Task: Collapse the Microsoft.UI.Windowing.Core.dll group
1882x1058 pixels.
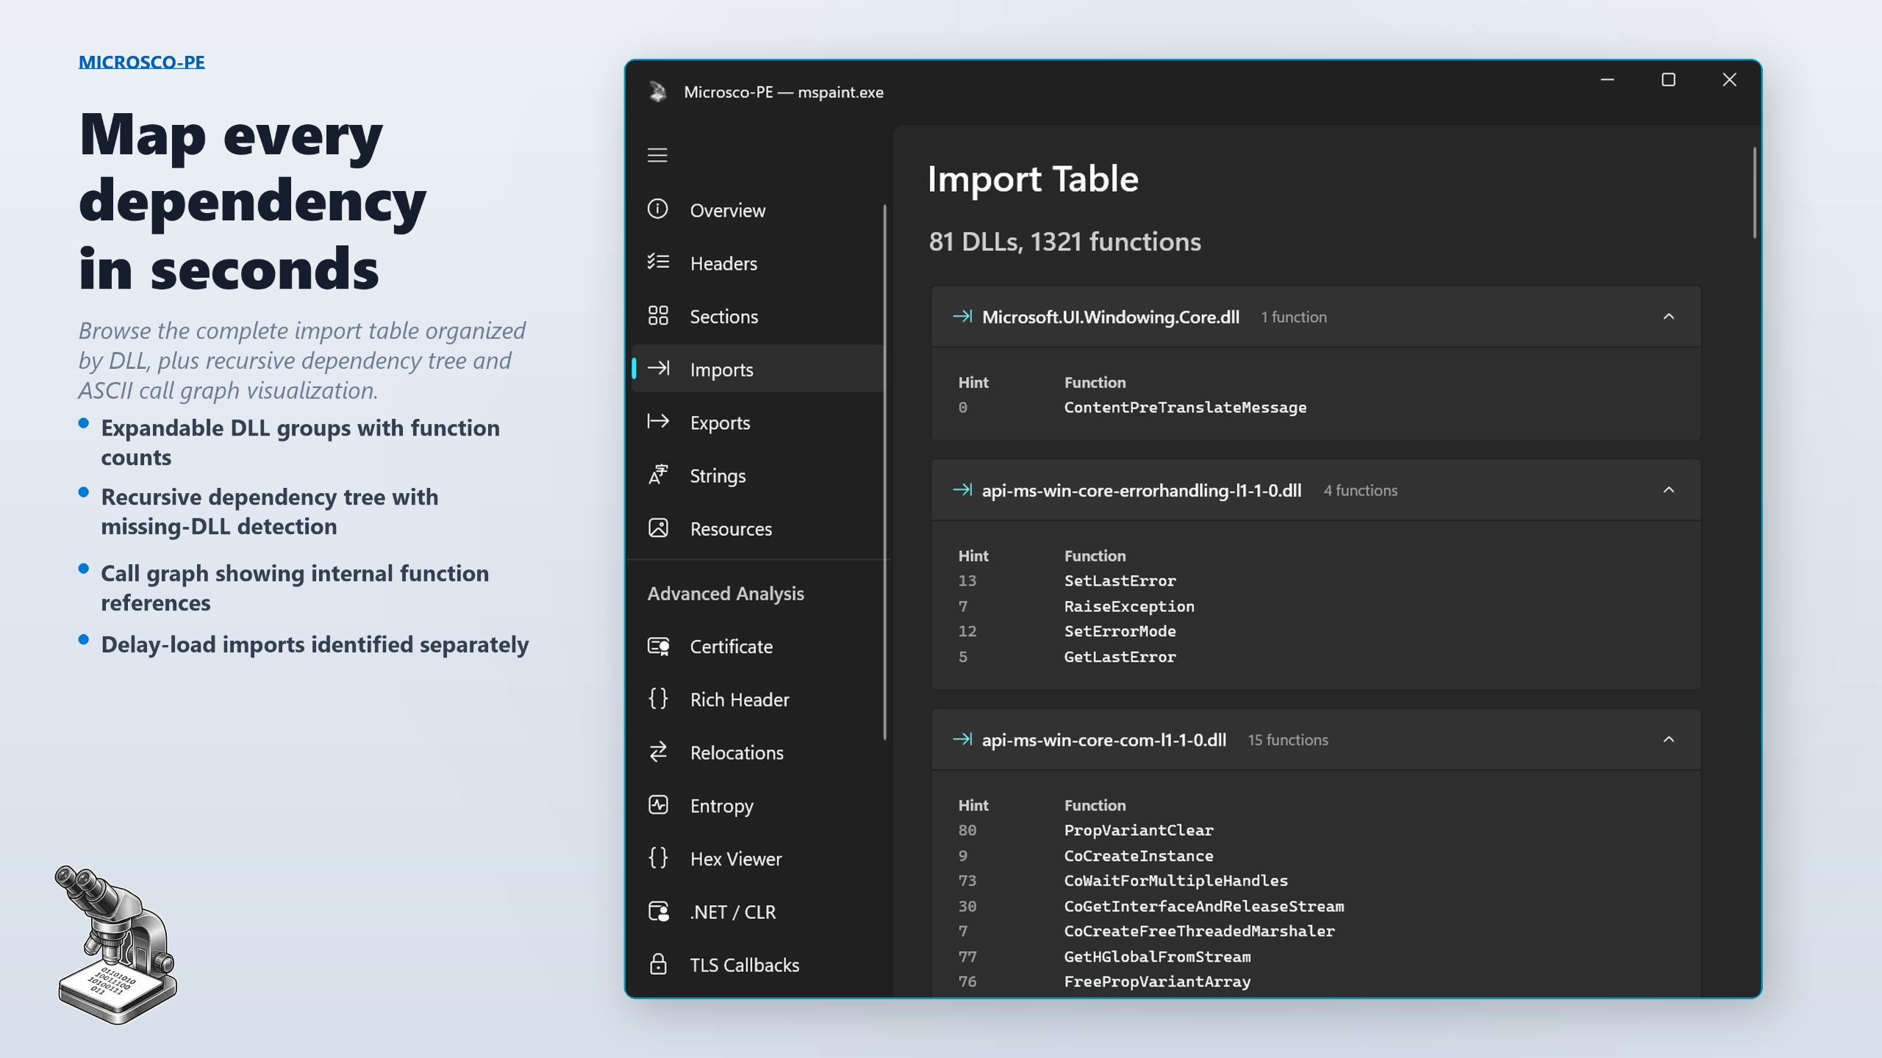Action: tap(1670, 317)
